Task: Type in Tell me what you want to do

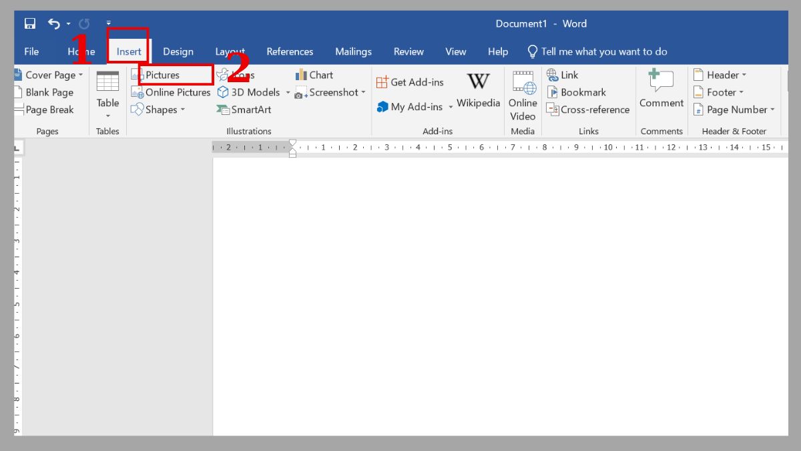Action: 603,51
